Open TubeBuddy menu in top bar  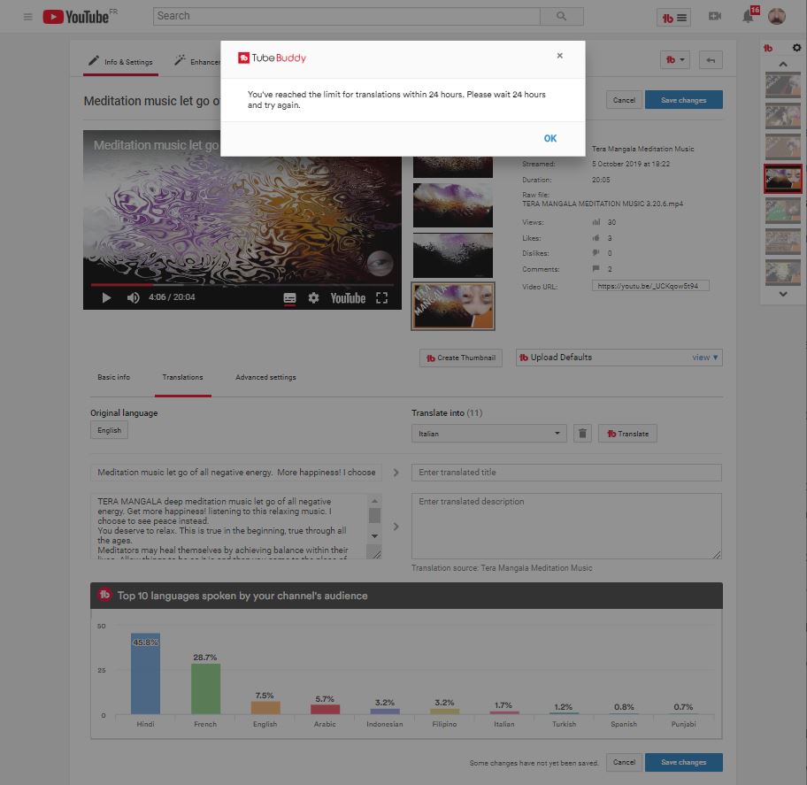tap(673, 18)
